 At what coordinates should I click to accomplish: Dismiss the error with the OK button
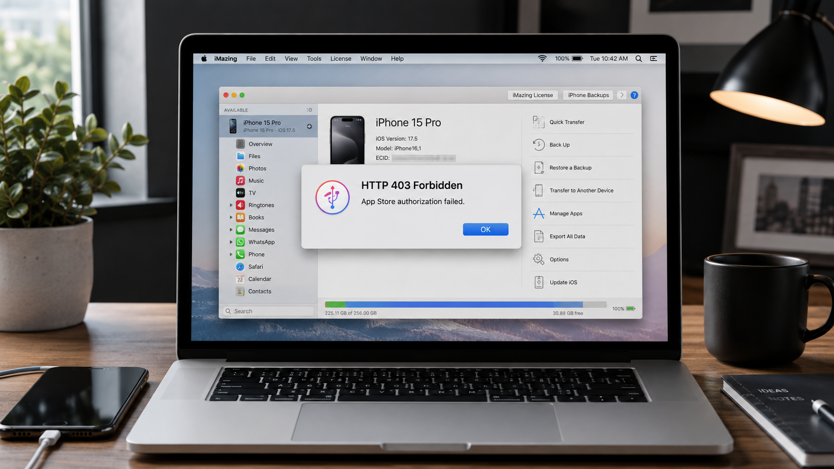pyautogui.click(x=485, y=229)
